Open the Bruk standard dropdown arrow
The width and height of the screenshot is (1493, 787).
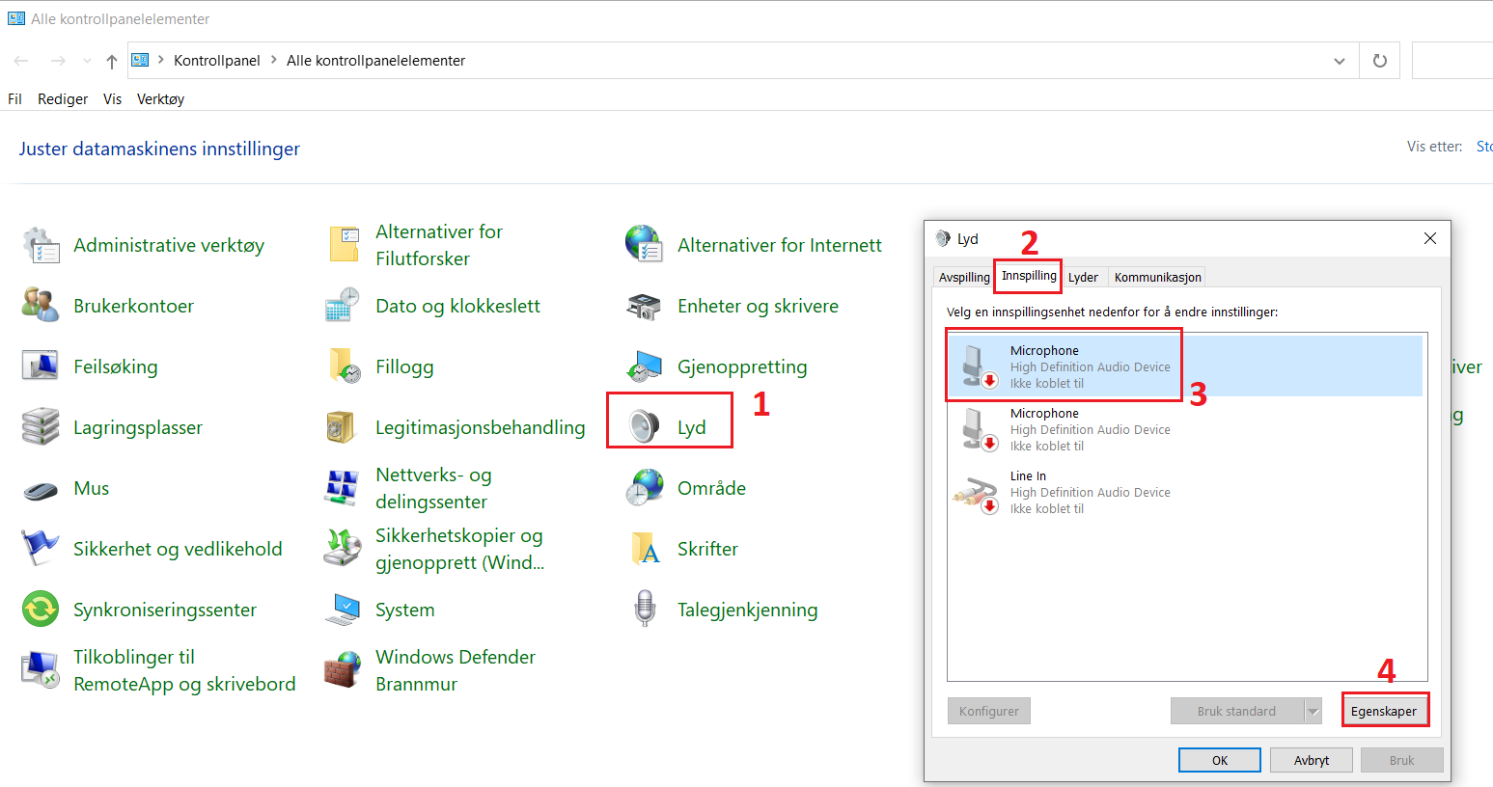click(x=1313, y=711)
